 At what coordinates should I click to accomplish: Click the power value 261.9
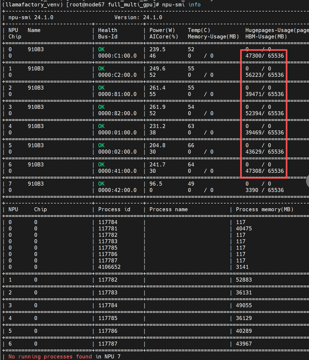(157, 107)
